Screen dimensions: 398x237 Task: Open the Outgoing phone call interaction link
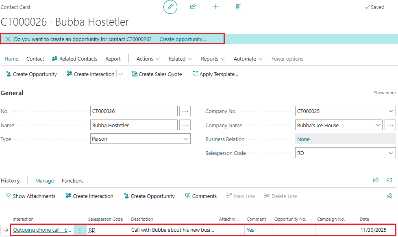pos(42,230)
